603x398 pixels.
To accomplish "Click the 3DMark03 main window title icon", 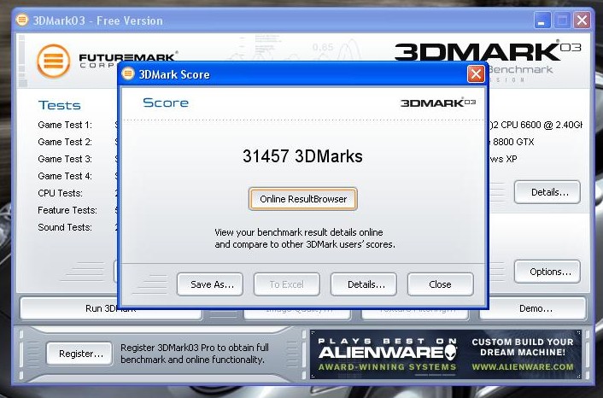I will pos(22,20).
